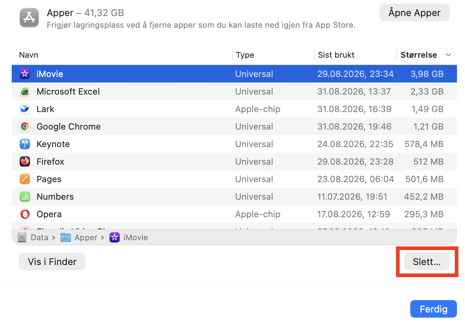
Task: Select the Lark row
Action: pos(234,109)
